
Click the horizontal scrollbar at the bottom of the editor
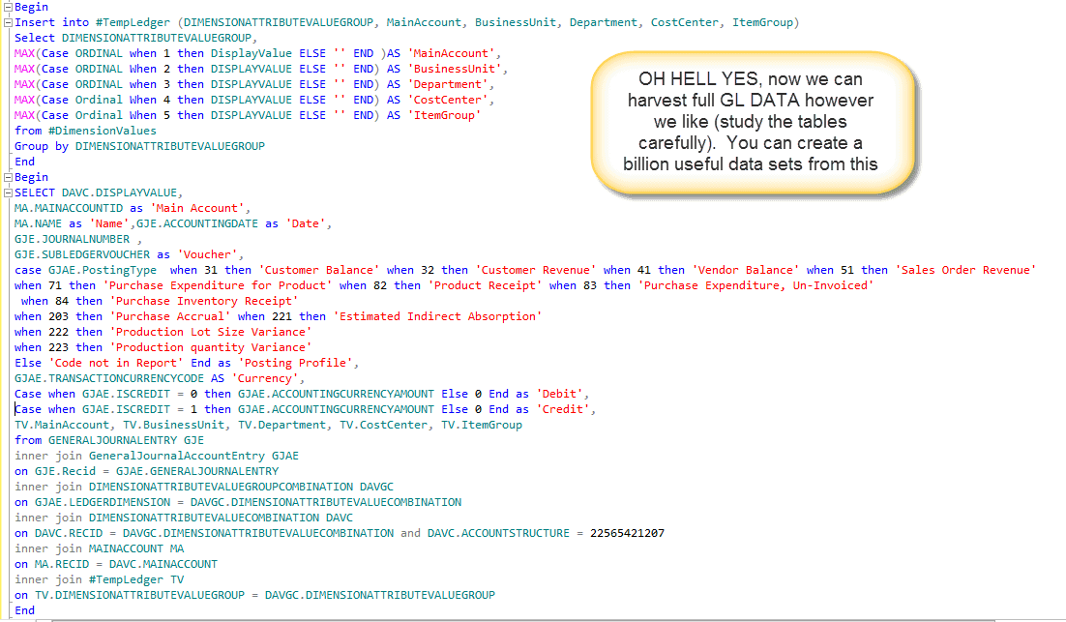click(x=523, y=620)
